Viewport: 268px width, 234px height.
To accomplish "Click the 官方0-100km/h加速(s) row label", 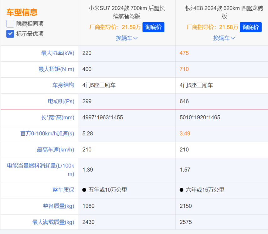I will point(47,133).
